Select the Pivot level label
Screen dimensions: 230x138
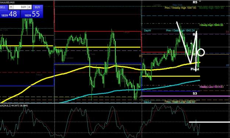[x=195, y=69]
